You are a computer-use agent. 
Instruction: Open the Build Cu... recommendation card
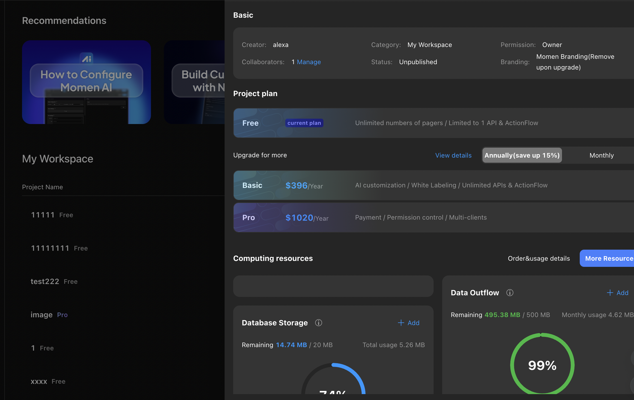194,82
